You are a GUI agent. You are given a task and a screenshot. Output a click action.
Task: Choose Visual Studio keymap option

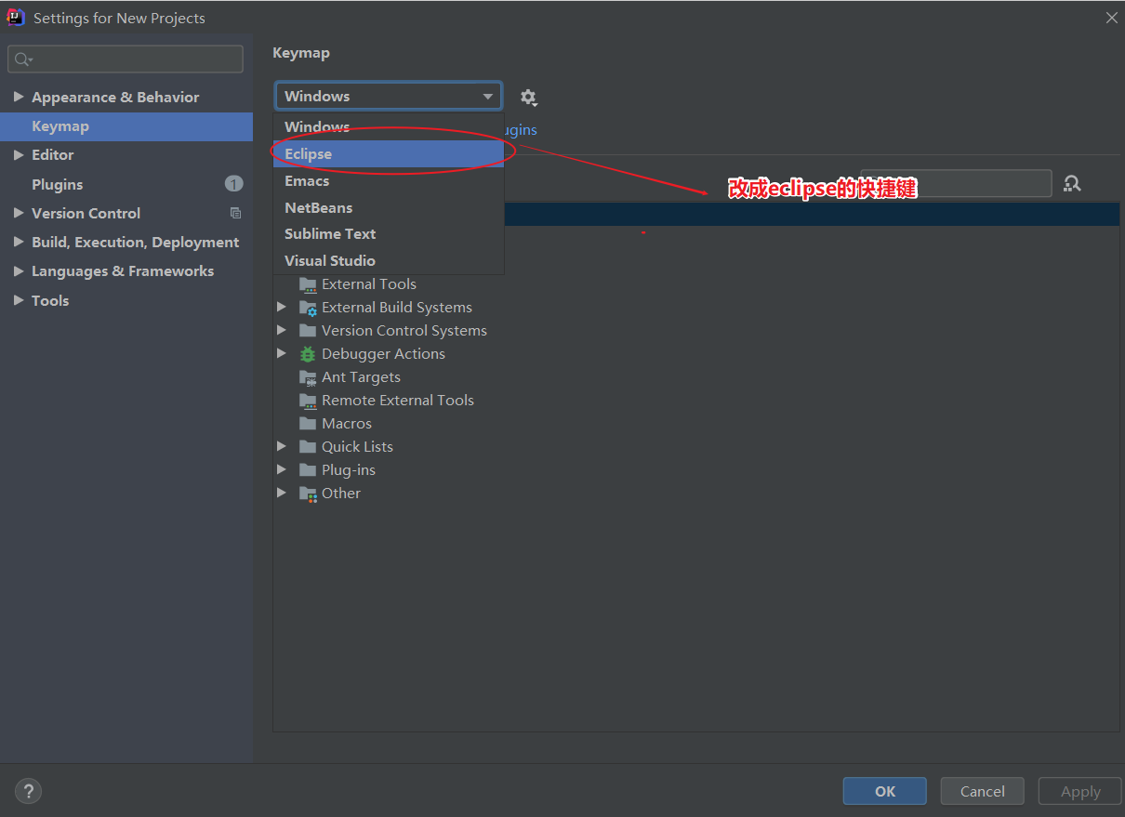[389, 261]
